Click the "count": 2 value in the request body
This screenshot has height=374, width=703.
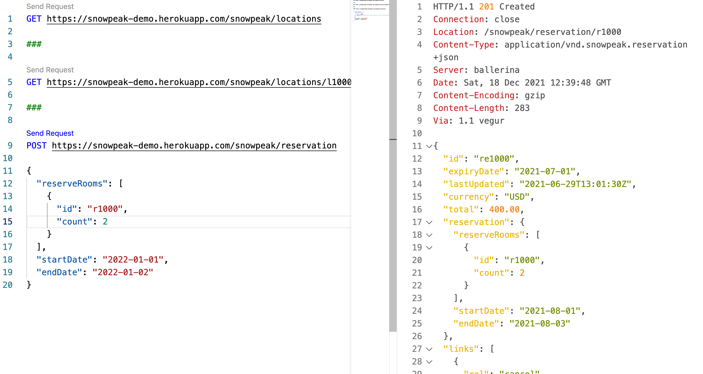[105, 221]
